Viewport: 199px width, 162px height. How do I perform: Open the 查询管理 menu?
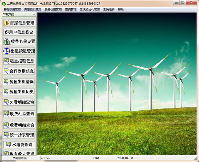click(x=71, y=10)
